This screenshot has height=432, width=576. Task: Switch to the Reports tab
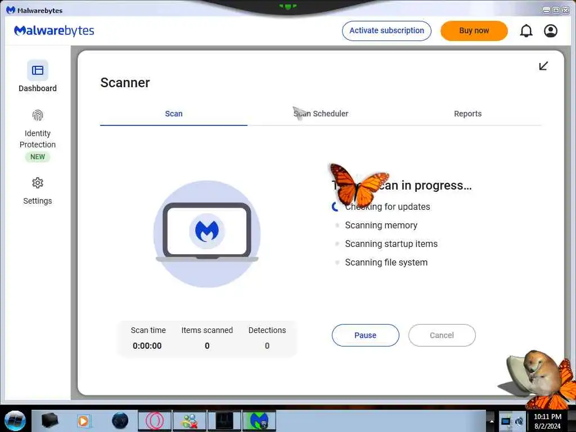coord(467,114)
